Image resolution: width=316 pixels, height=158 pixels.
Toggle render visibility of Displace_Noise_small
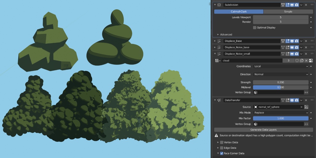pos(297,54)
